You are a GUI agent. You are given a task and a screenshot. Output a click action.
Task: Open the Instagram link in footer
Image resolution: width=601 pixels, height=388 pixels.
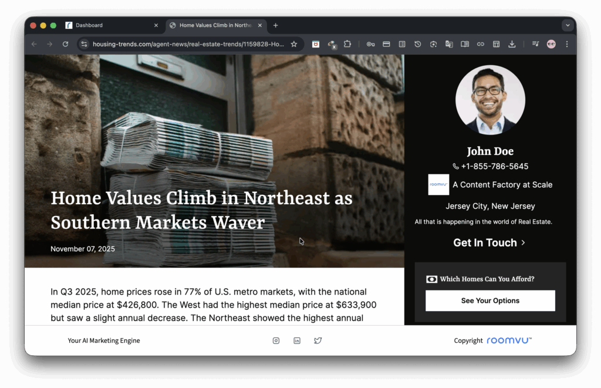pyautogui.click(x=276, y=340)
